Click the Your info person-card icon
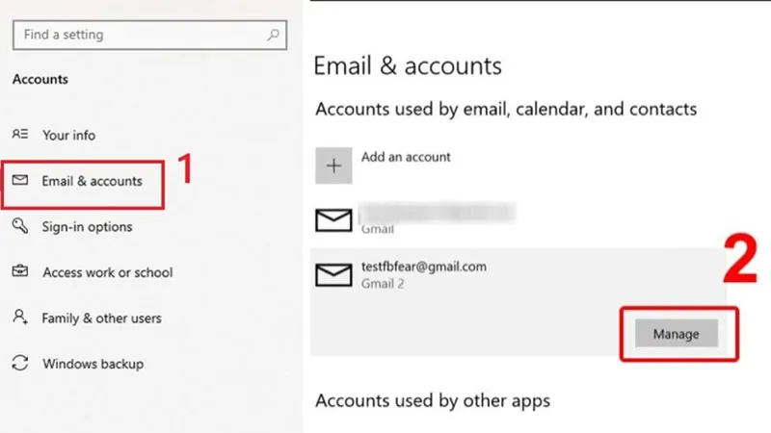The image size is (771, 433). 20,134
